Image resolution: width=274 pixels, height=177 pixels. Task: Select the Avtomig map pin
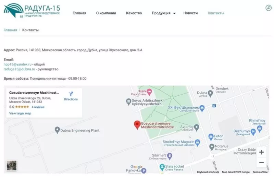click(x=197, y=128)
